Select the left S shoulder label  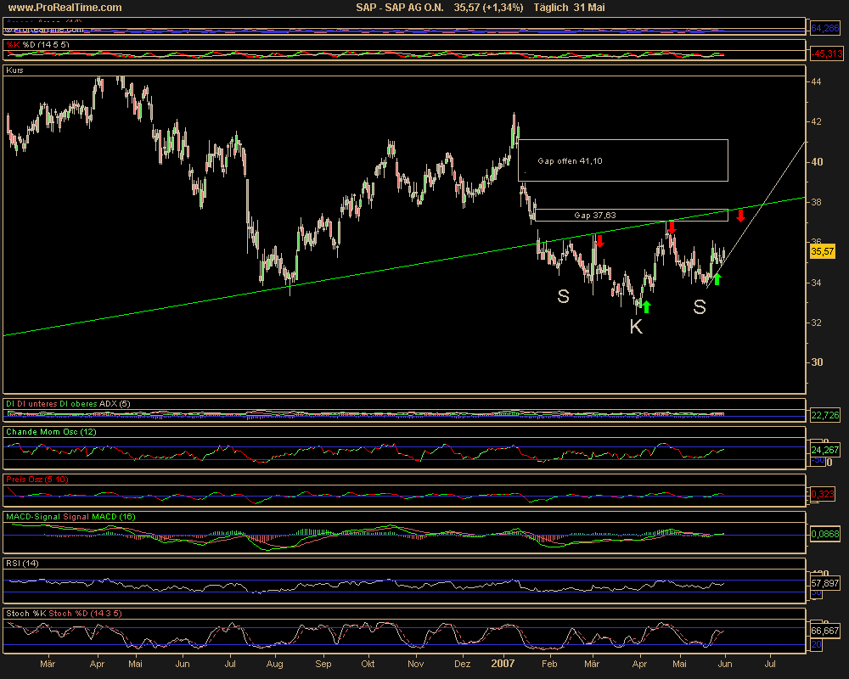pyautogui.click(x=563, y=296)
